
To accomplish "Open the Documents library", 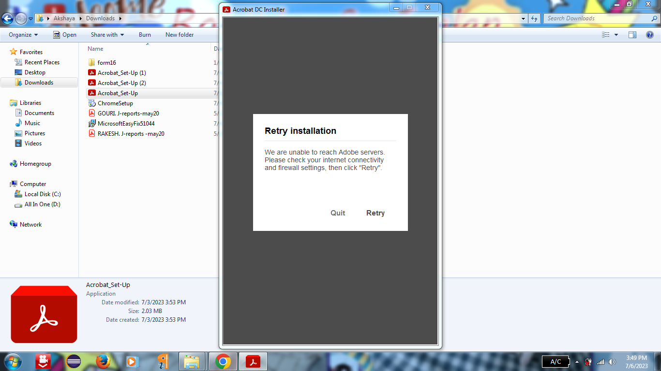I will tap(39, 113).
